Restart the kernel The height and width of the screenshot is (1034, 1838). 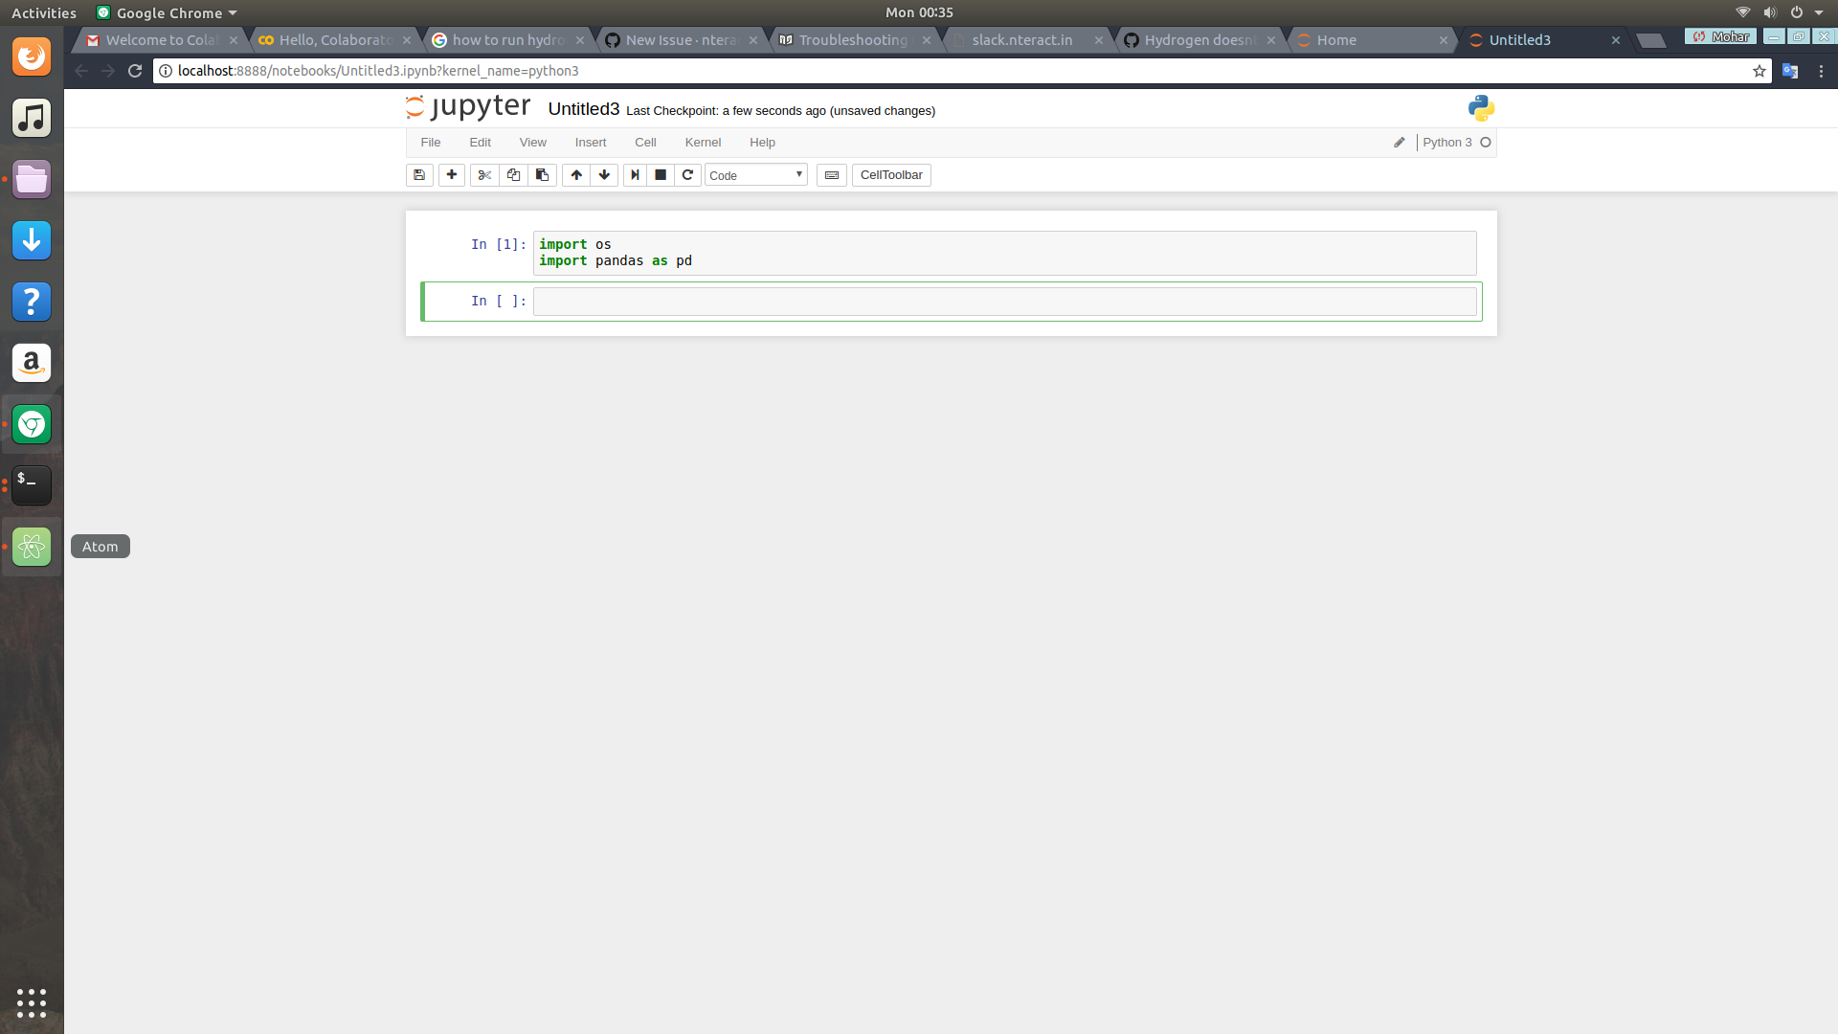click(688, 175)
